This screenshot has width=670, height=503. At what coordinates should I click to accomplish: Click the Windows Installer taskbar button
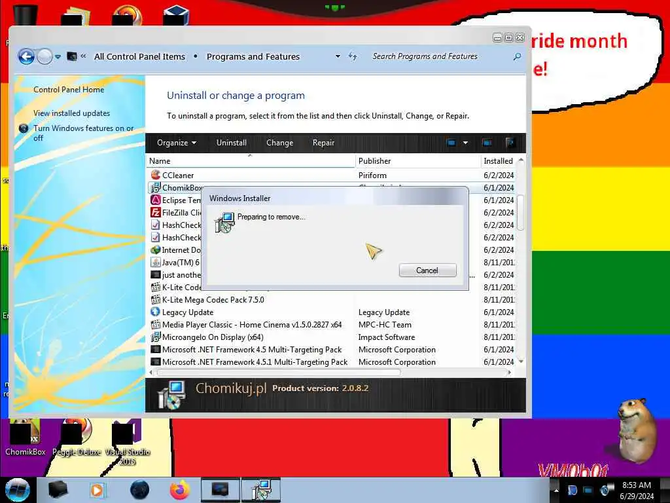[x=261, y=490]
